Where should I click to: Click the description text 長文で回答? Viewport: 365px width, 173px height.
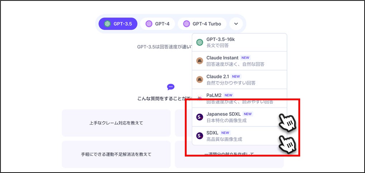click(x=217, y=45)
